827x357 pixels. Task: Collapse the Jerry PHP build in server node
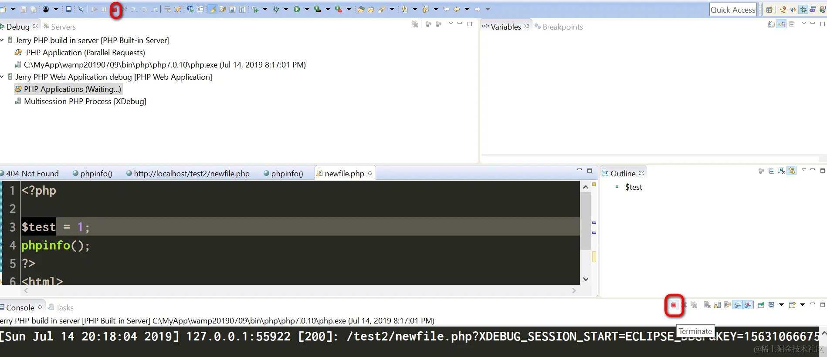click(2, 40)
